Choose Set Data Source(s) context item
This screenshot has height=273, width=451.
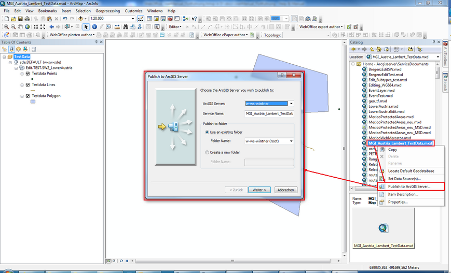click(x=411, y=179)
